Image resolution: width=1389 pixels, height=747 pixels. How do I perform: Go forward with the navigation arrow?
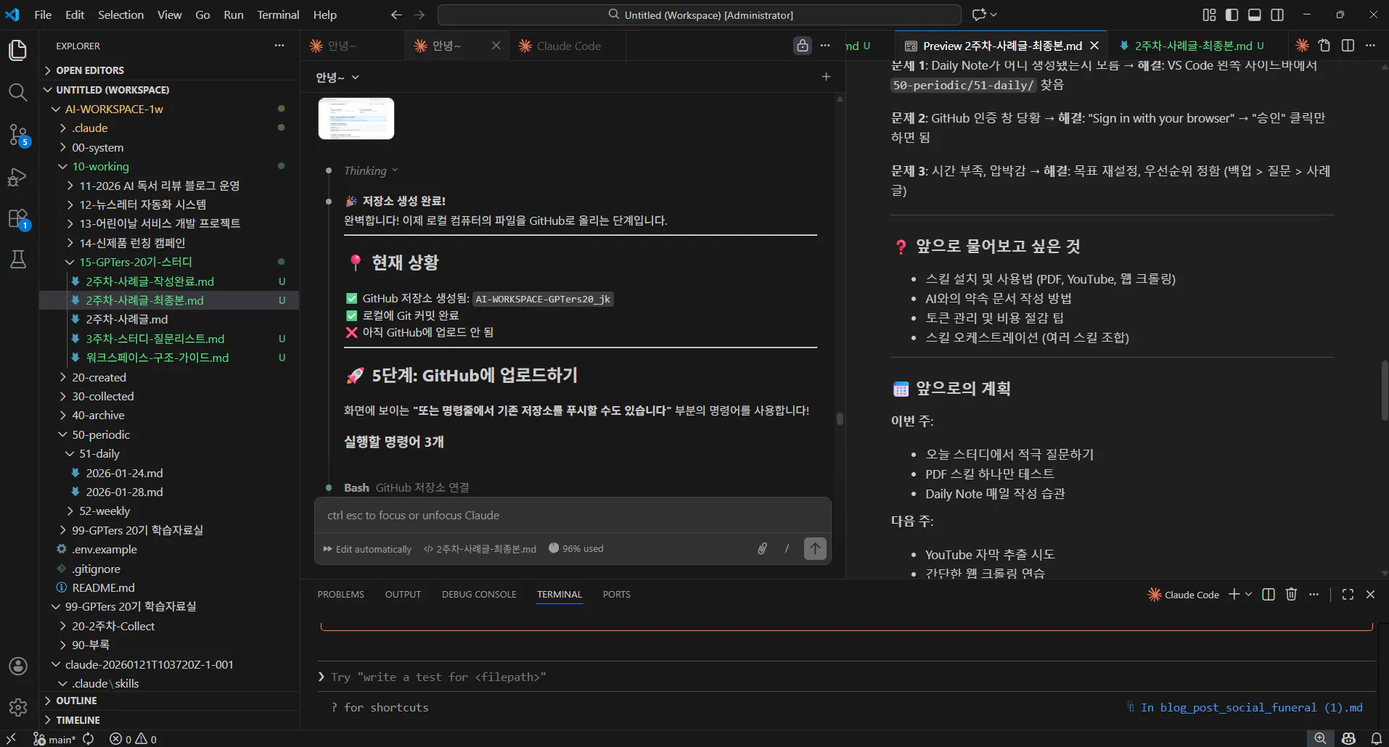[x=419, y=15]
